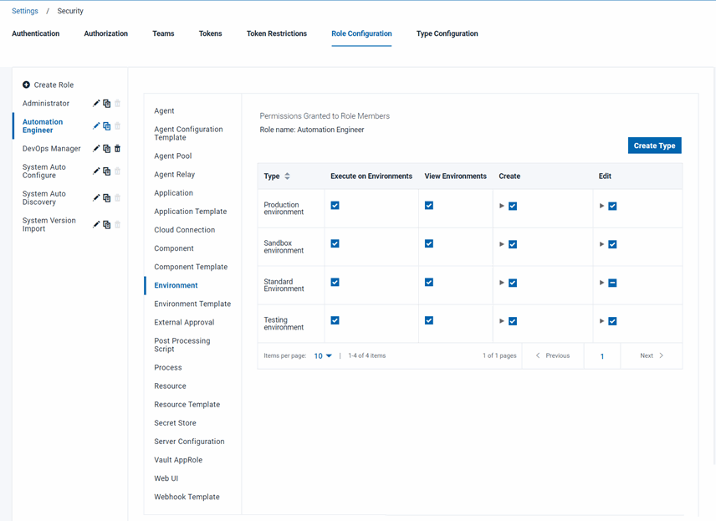716x521 pixels.
Task: Click the Create Type button
Action: 655,145
